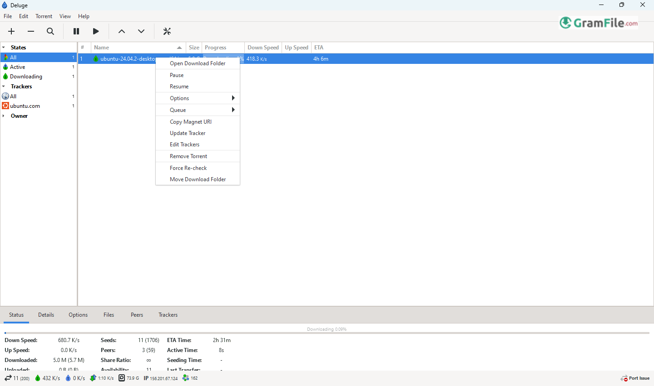Open the Options submenu in context menu
The height and width of the screenshot is (386, 654).
tap(198, 98)
